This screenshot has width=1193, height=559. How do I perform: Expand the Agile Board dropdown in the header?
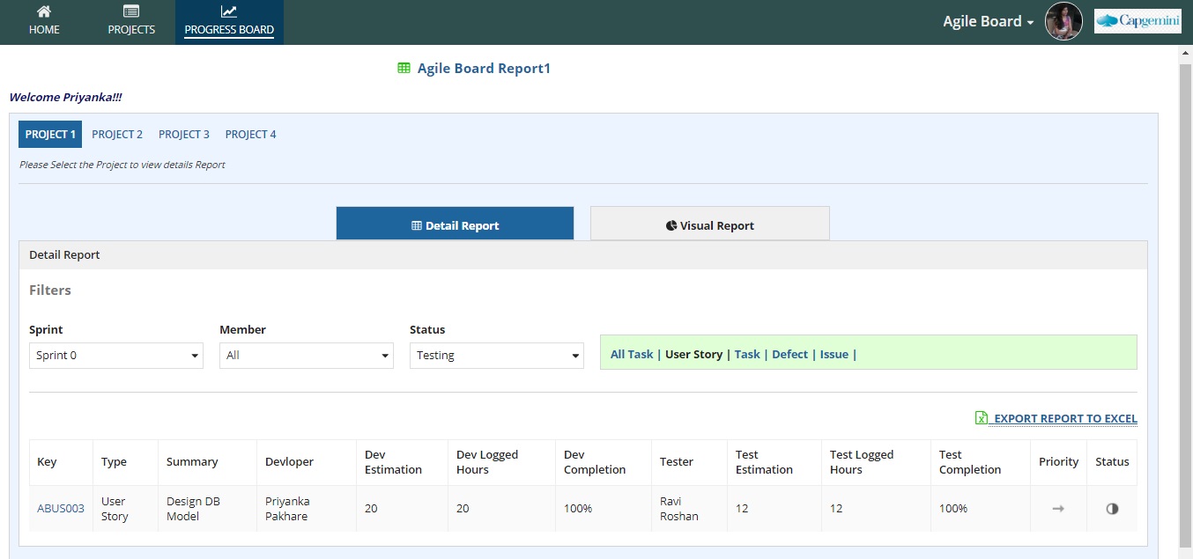tap(986, 21)
